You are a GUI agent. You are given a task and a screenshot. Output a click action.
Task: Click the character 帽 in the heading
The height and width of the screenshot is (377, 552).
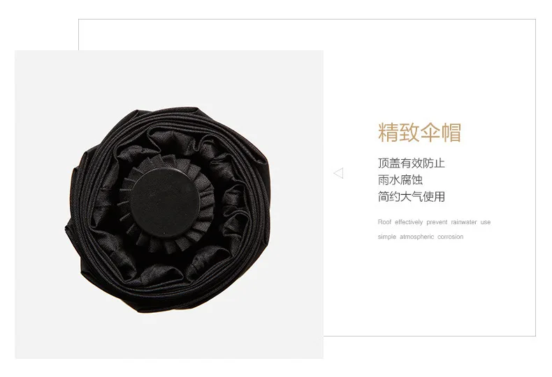coord(451,133)
